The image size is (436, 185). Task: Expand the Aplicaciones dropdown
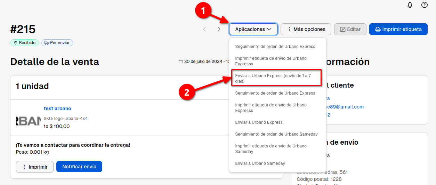pos(253,29)
